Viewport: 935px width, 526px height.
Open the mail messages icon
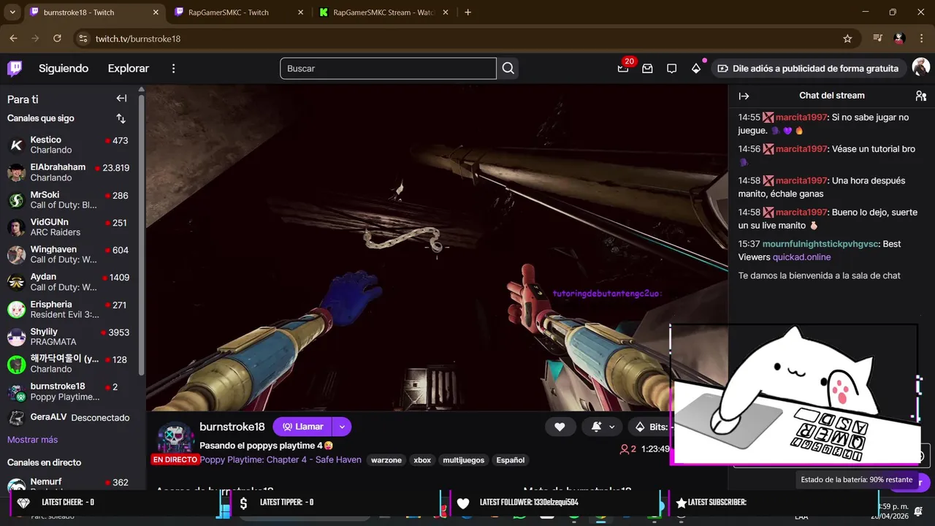(x=647, y=68)
